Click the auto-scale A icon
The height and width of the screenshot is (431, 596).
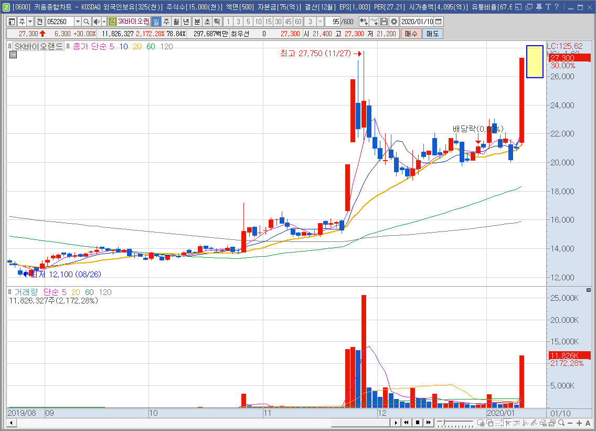588,423
